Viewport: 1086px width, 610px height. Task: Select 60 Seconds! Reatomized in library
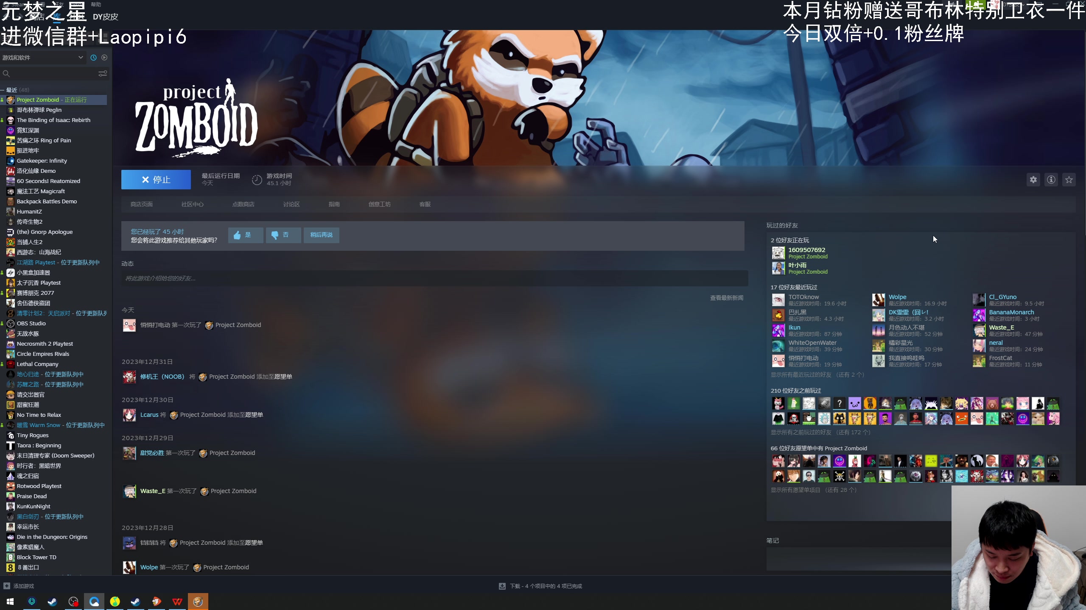click(54, 181)
